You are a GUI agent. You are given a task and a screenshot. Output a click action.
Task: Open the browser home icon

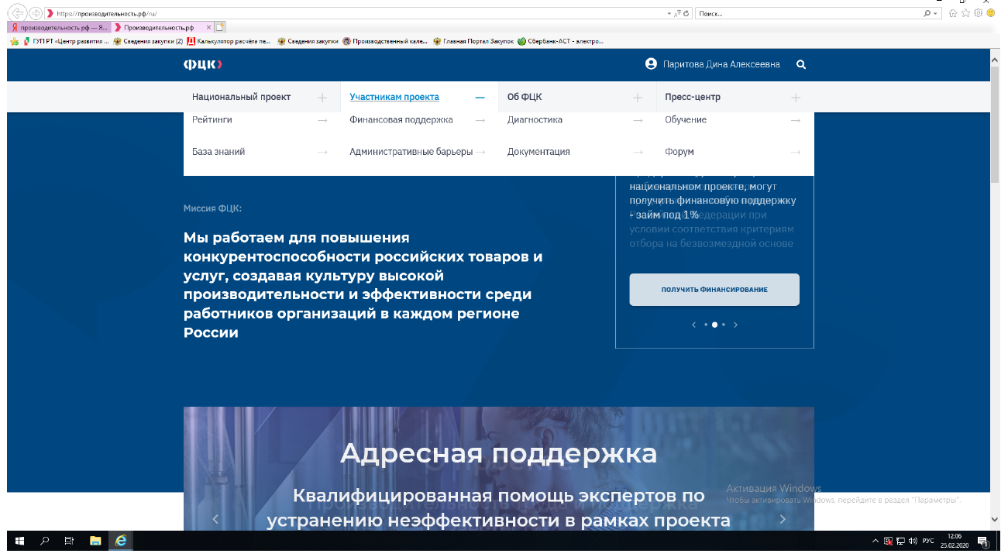click(x=953, y=13)
